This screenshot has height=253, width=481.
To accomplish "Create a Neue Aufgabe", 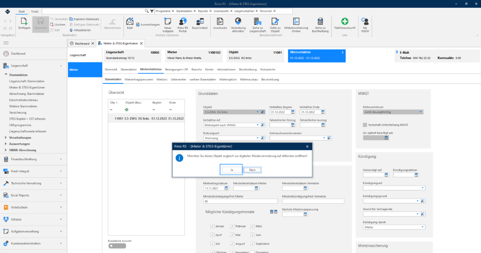I will [x=168, y=25].
